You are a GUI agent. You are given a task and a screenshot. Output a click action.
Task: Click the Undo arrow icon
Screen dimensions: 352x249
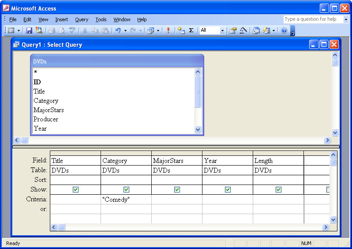point(118,30)
